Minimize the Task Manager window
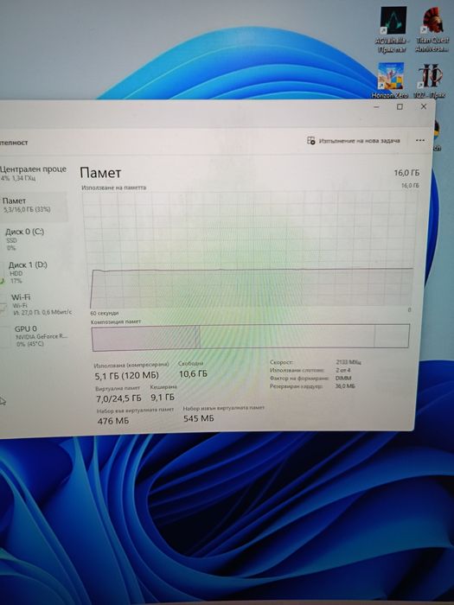This screenshot has width=454, height=605. (x=377, y=106)
